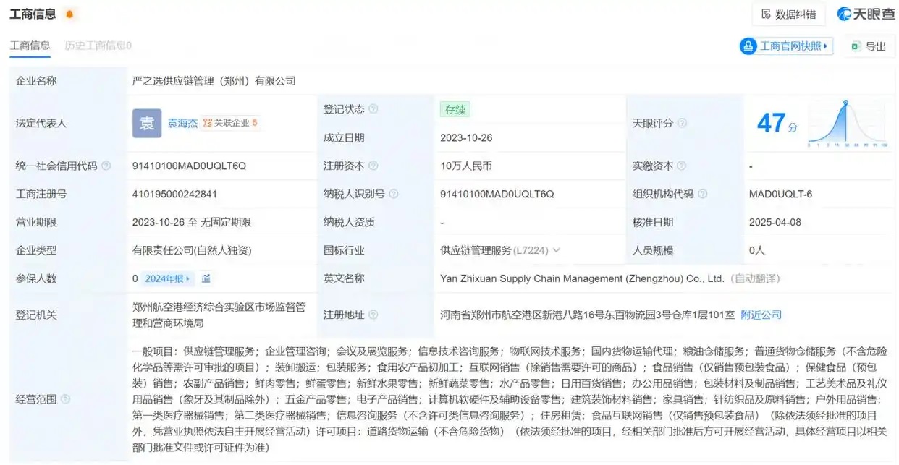
Task: Click the orange bell icon beside 工商信息 title
Action: [x=69, y=14]
